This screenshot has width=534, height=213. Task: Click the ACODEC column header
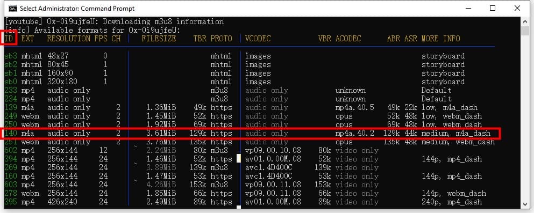(348, 39)
